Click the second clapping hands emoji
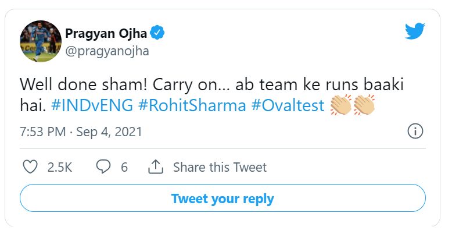The width and height of the screenshot is (452, 234). (364, 105)
